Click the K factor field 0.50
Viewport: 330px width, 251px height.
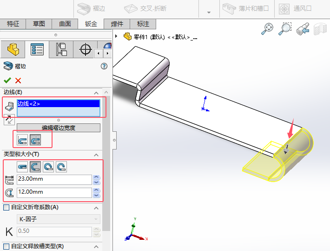pyautogui.click(x=54, y=231)
